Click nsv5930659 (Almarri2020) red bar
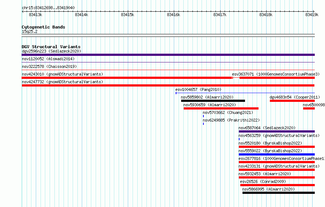This screenshot has width=325, height=207. tap(221, 108)
